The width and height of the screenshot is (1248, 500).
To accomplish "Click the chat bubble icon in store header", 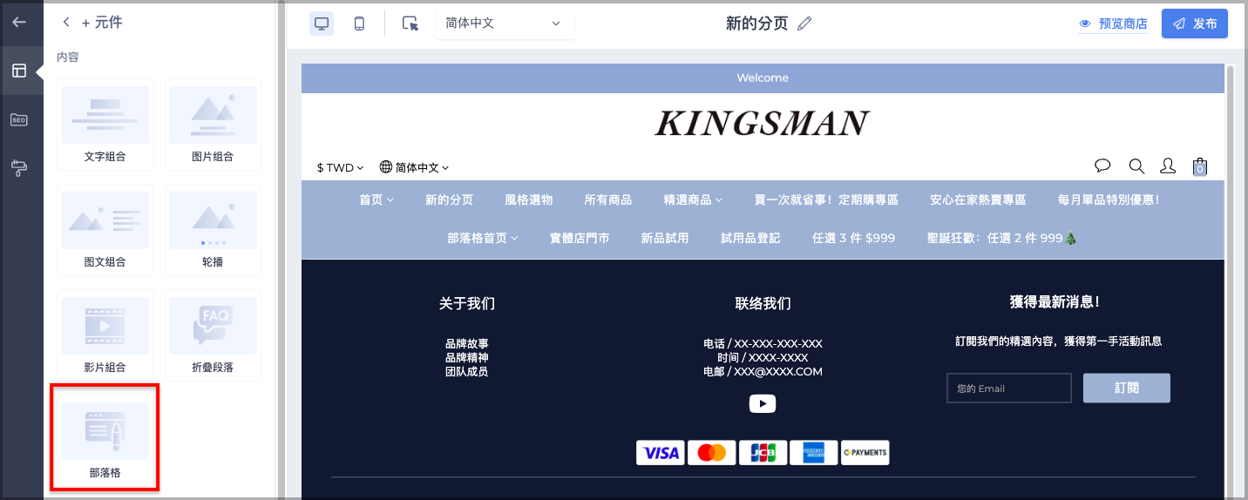I will coord(1102,166).
